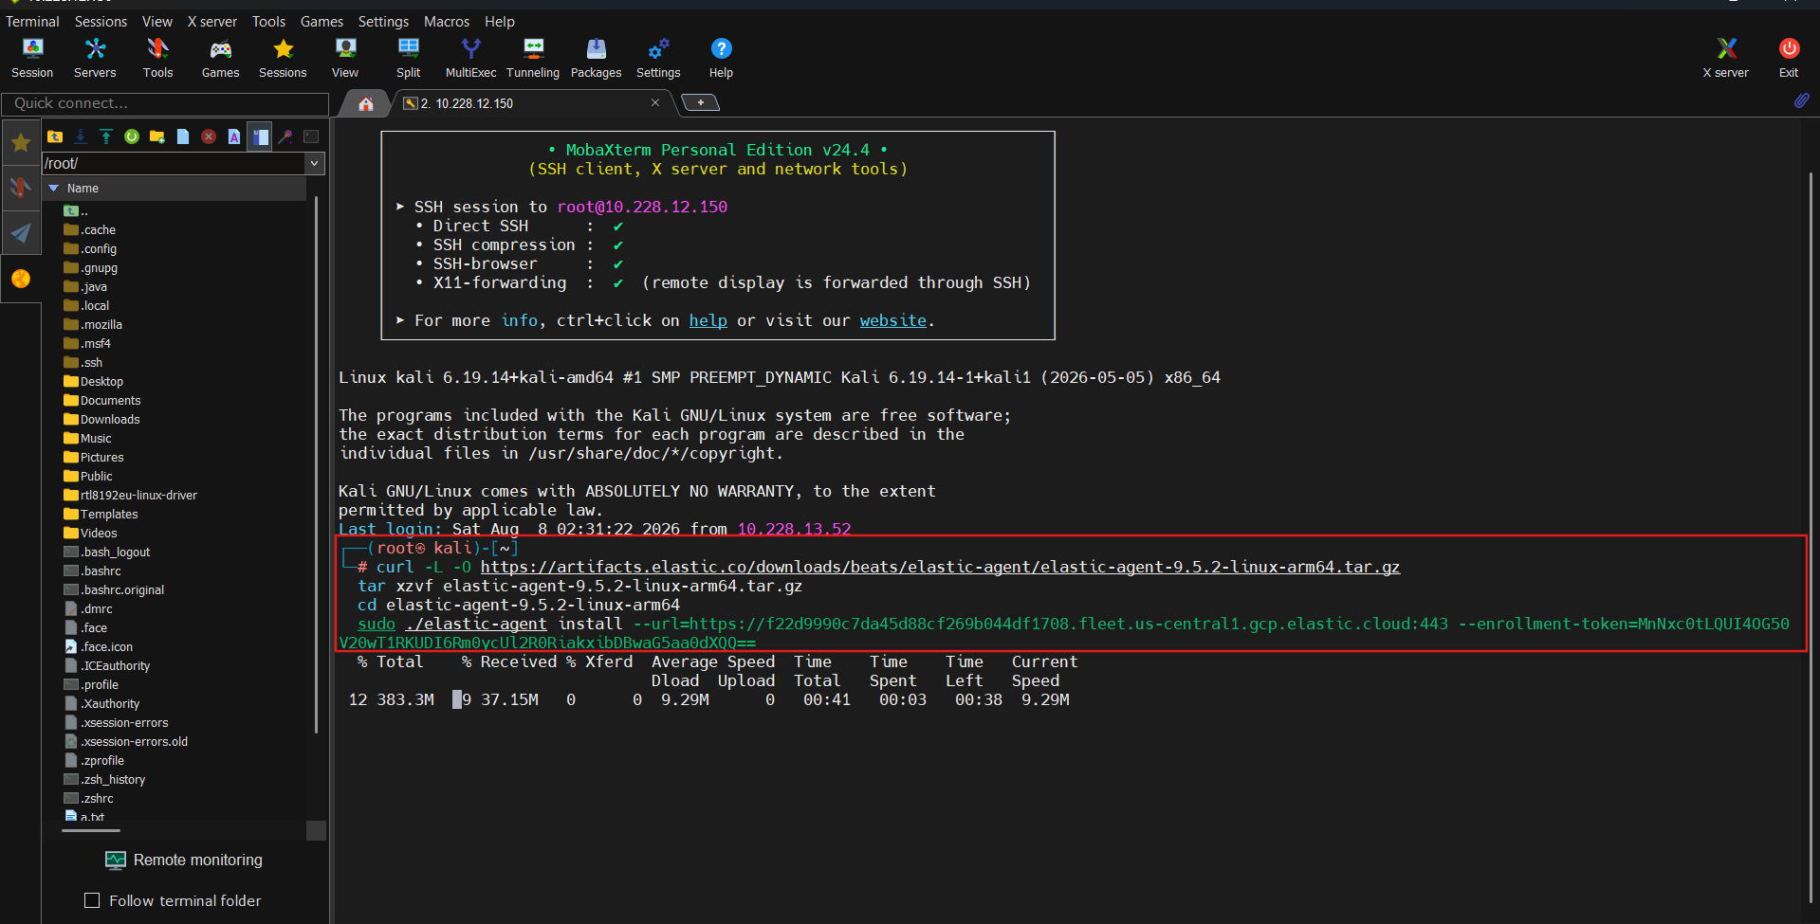Create a new file in SFTP browser
This screenshot has width=1820, height=924.
(x=183, y=136)
